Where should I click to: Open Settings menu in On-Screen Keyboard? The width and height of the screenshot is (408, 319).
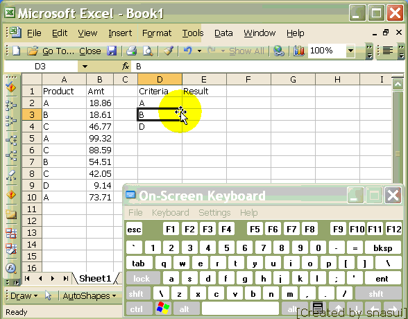214,213
